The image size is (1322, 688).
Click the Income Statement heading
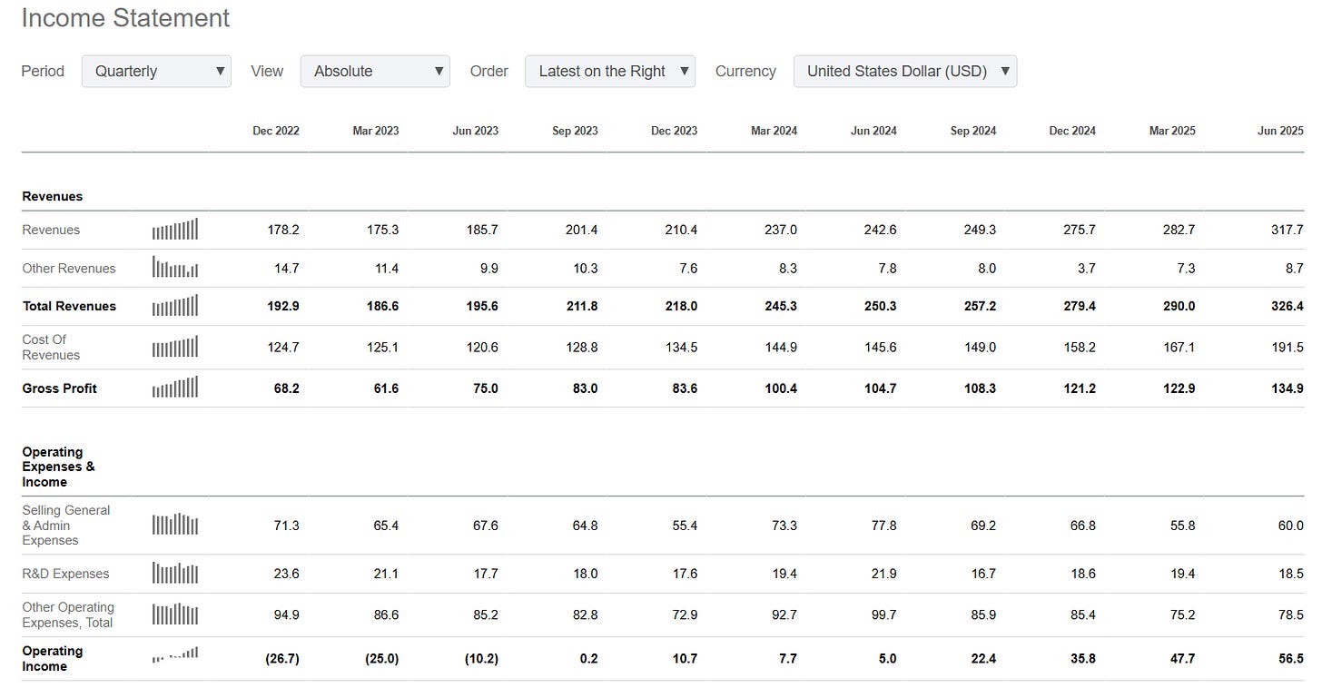click(125, 18)
